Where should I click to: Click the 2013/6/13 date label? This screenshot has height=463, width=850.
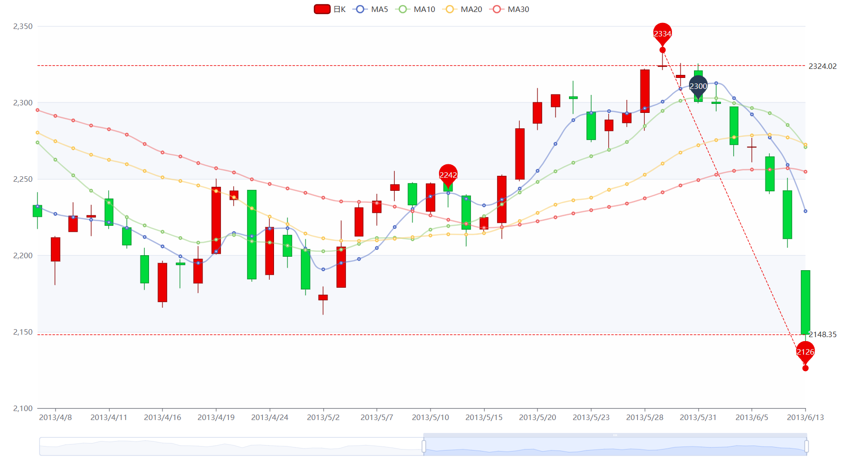pos(805,418)
